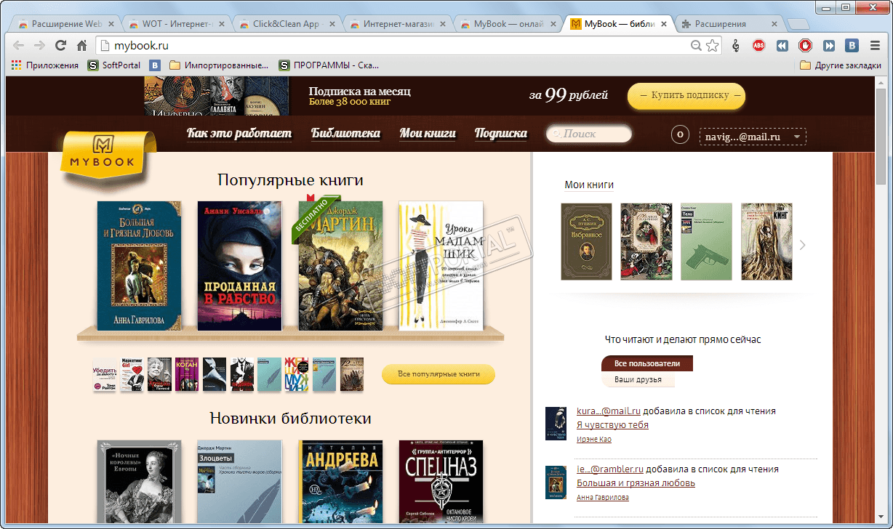The width and height of the screenshot is (893, 529).
Task: Click the zoom magnifier icon in address bar
Action: click(696, 46)
